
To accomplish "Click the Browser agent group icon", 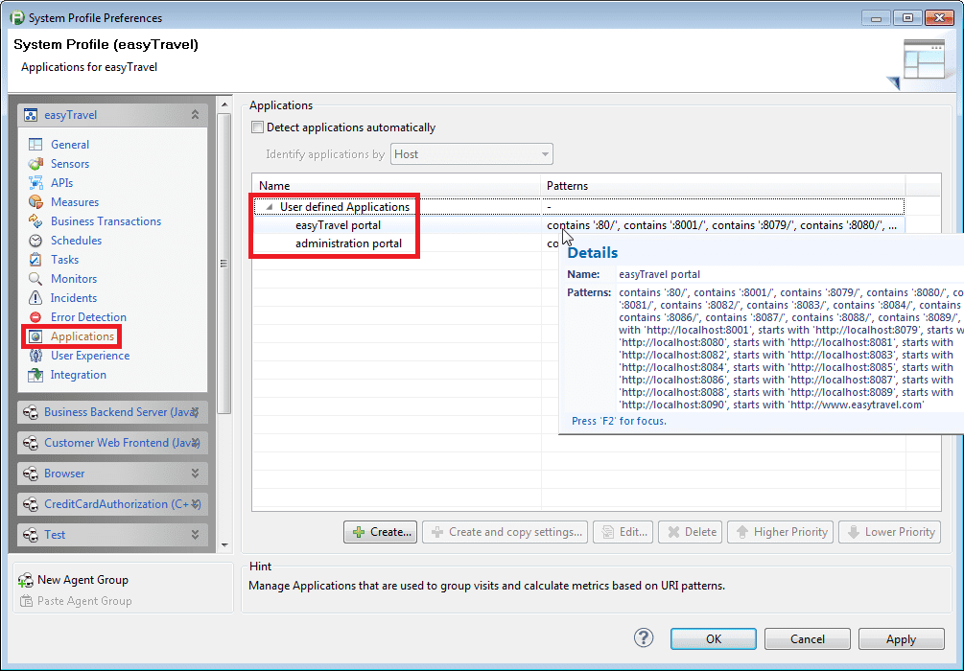I will coord(31,474).
